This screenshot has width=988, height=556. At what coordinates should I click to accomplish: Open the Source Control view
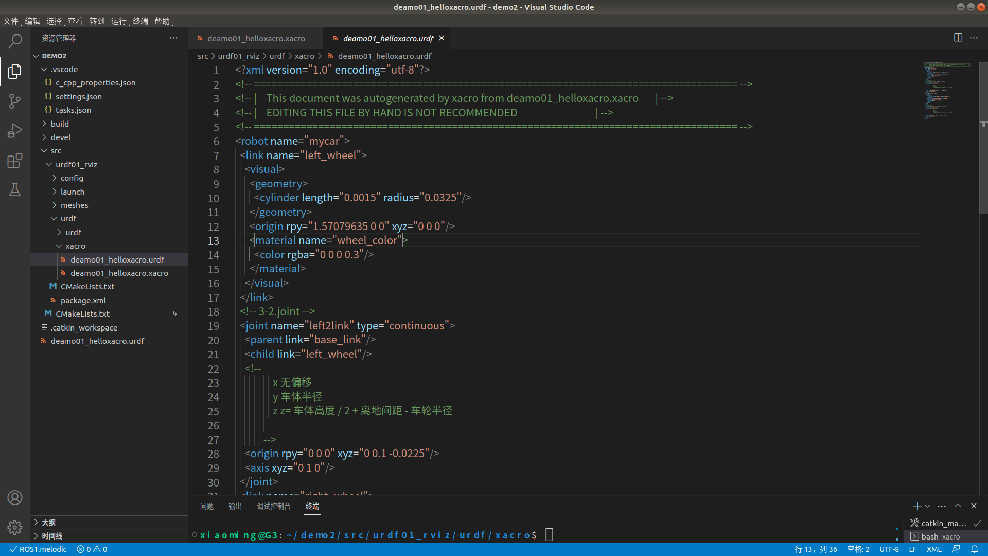[x=15, y=101]
